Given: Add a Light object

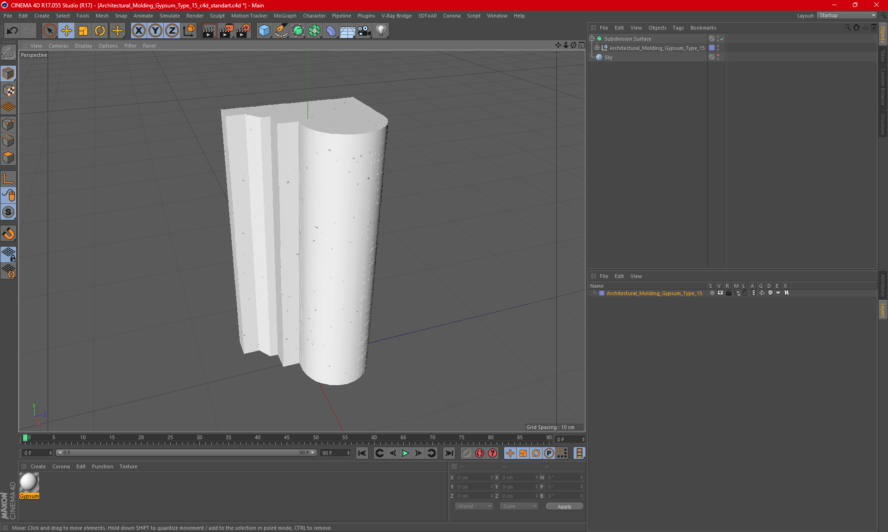Looking at the screenshot, I should pyautogui.click(x=381, y=31).
